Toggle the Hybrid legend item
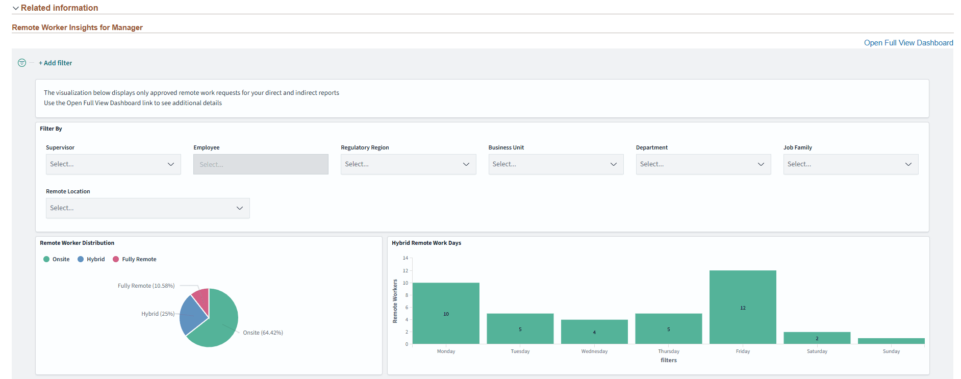 91,259
